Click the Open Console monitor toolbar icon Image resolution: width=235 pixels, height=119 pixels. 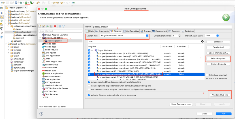16,3
